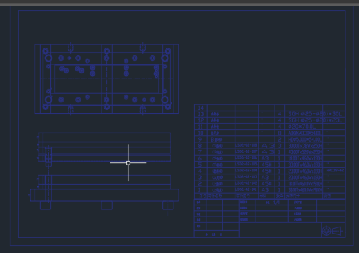Image resolution: width=359 pixels, height=253 pixels.
Task: Select the quantity '8' in row 10
Action: (280, 133)
